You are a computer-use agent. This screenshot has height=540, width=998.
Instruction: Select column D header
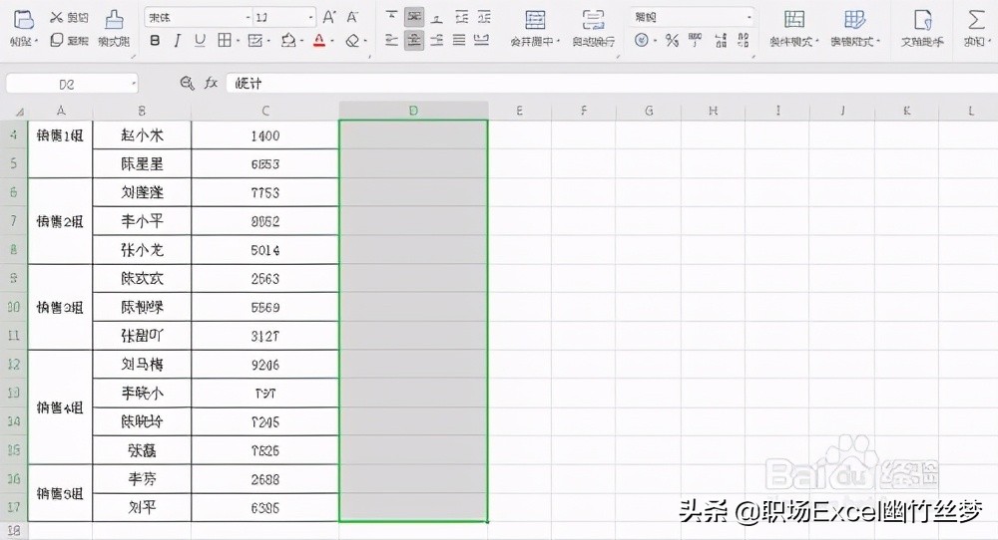[x=413, y=111]
